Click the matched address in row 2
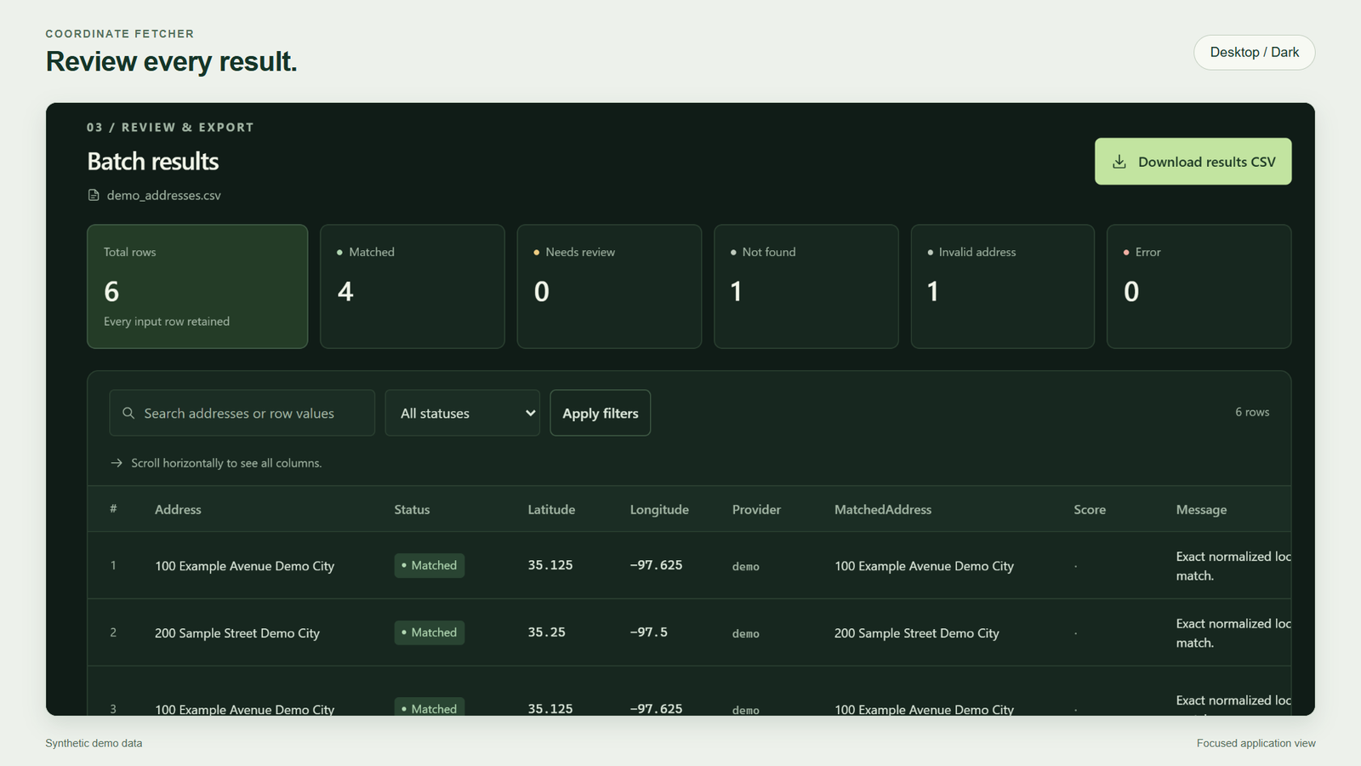The height and width of the screenshot is (766, 1361). (916, 633)
